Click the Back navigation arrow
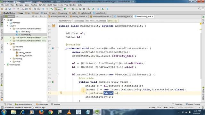This screenshot has width=205, height=115. click(x=43, y=9)
